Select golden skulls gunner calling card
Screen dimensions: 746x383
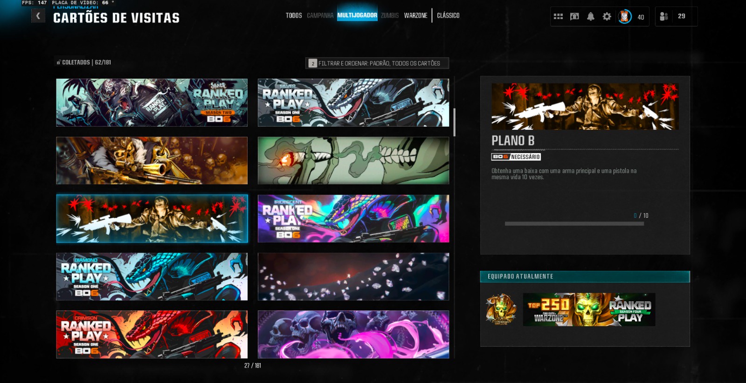tap(152, 161)
